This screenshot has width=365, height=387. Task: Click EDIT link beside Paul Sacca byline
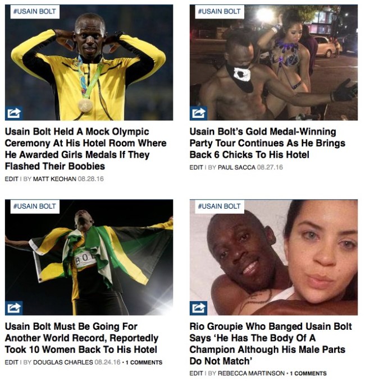196,167
